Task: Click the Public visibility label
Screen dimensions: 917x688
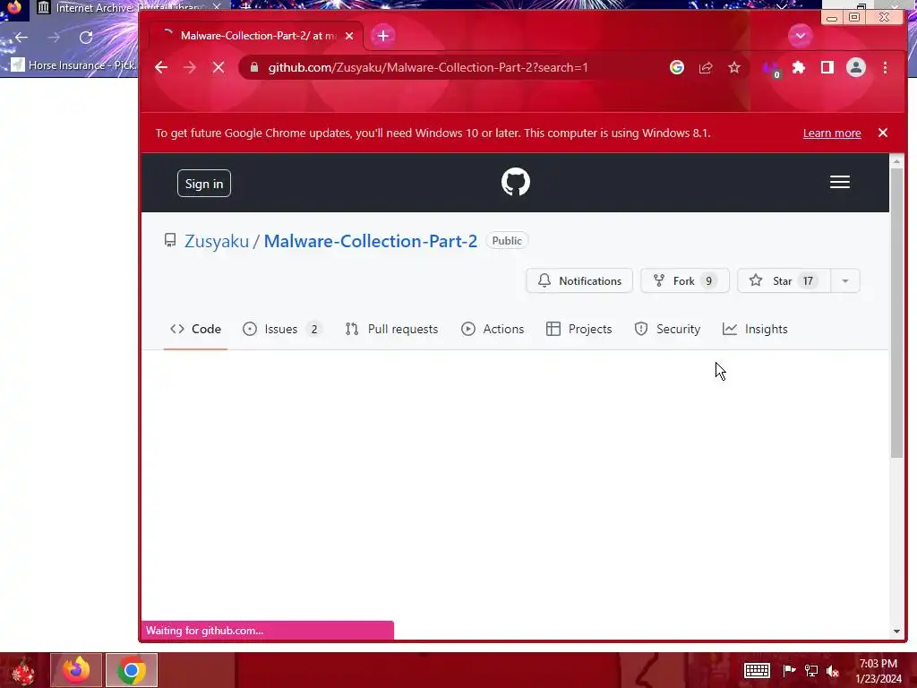Action: (x=507, y=240)
